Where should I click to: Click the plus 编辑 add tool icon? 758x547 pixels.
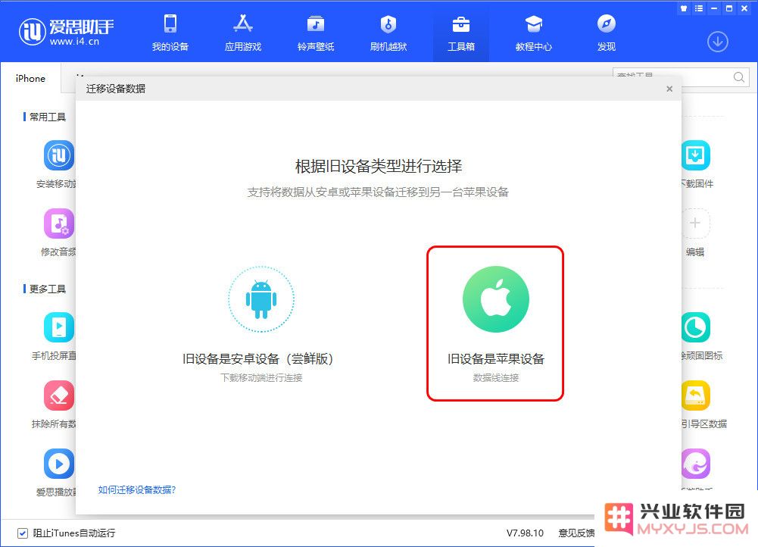tap(696, 223)
